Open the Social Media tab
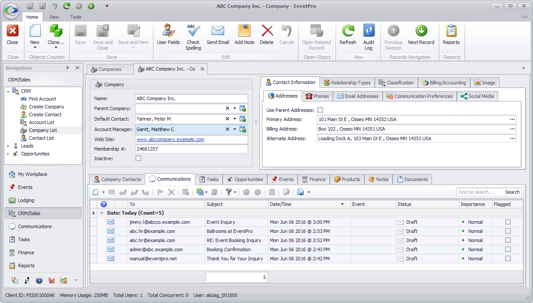This screenshot has width=533, height=303. (477, 96)
